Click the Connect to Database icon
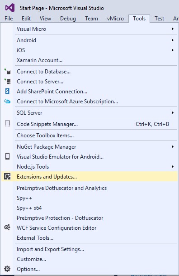179x276 pixels. click(x=7, y=72)
